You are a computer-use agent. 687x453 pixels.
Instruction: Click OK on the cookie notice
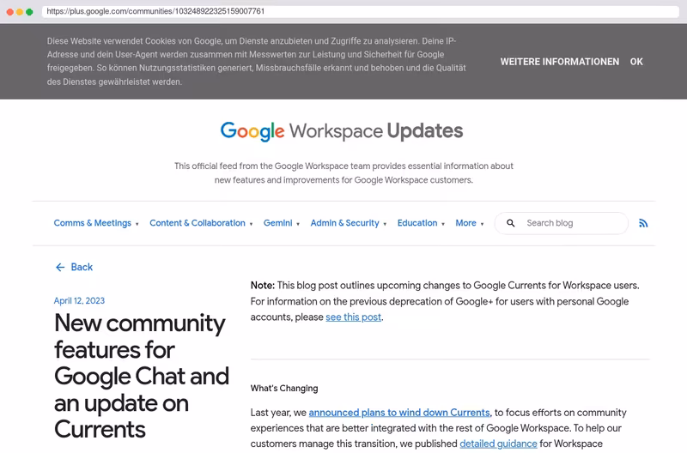[x=636, y=62]
